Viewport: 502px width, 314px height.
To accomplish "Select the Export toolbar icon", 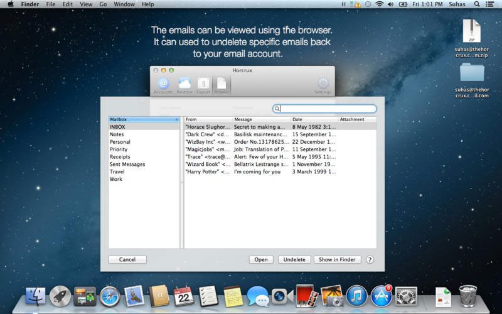I will coord(203,84).
